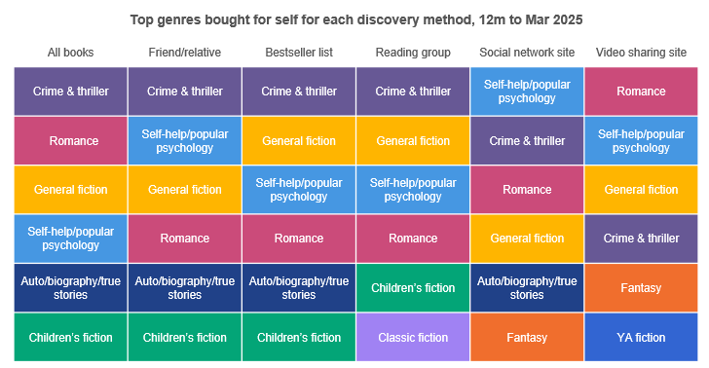Select Crime & thriller cell under Video sharing site
Viewport: 709px width, 368px height.
(641, 239)
